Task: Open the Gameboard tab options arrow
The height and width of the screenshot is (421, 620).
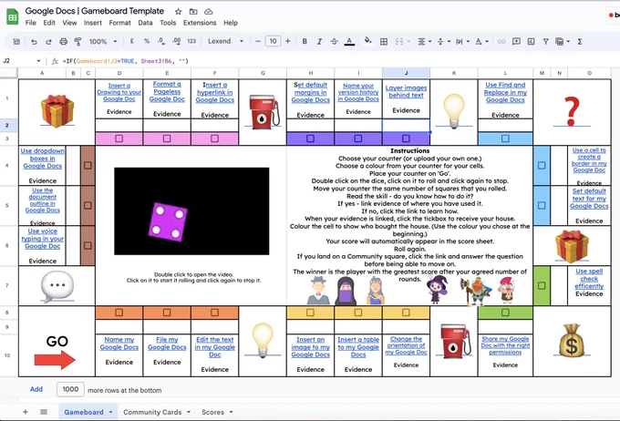Action: point(110,412)
